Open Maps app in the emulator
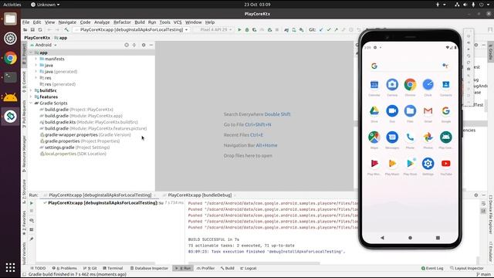 click(x=374, y=137)
